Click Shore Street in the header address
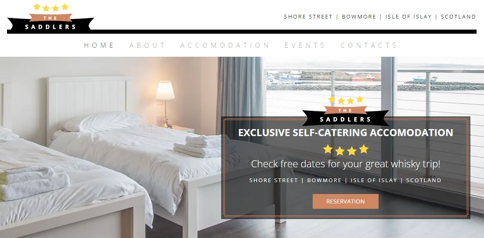 [308, 16]
